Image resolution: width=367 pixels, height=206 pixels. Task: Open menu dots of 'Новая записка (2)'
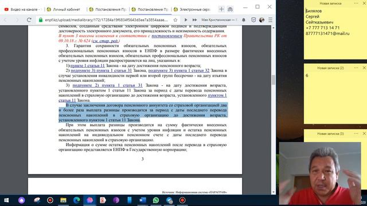point(356,68)
